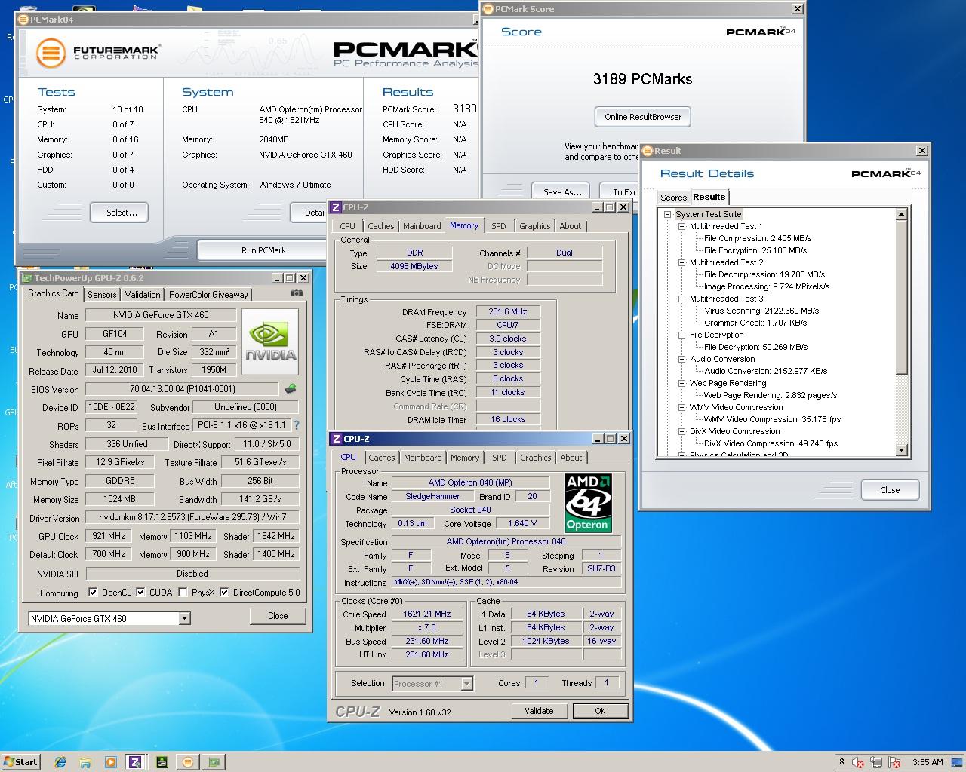Toggle the CUDA checkbox in GPU-Z
This screenshot has width=966, height=772.
140,592
